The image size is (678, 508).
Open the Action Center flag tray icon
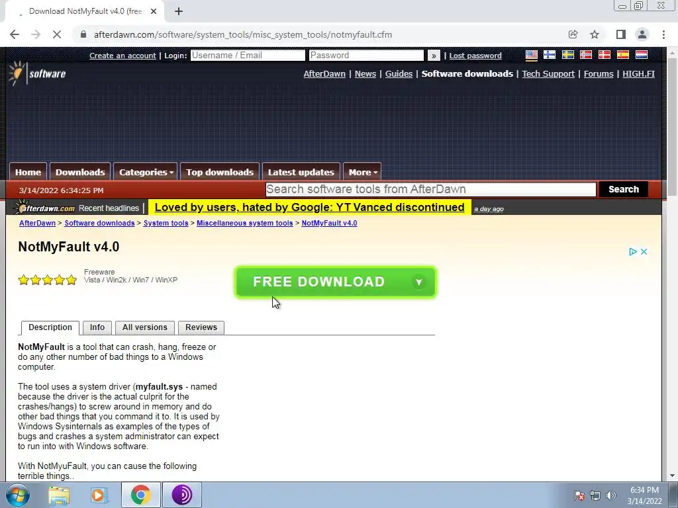tap(579, 495)
